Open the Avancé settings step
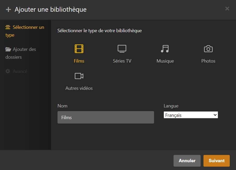 (x=20, y=71)
